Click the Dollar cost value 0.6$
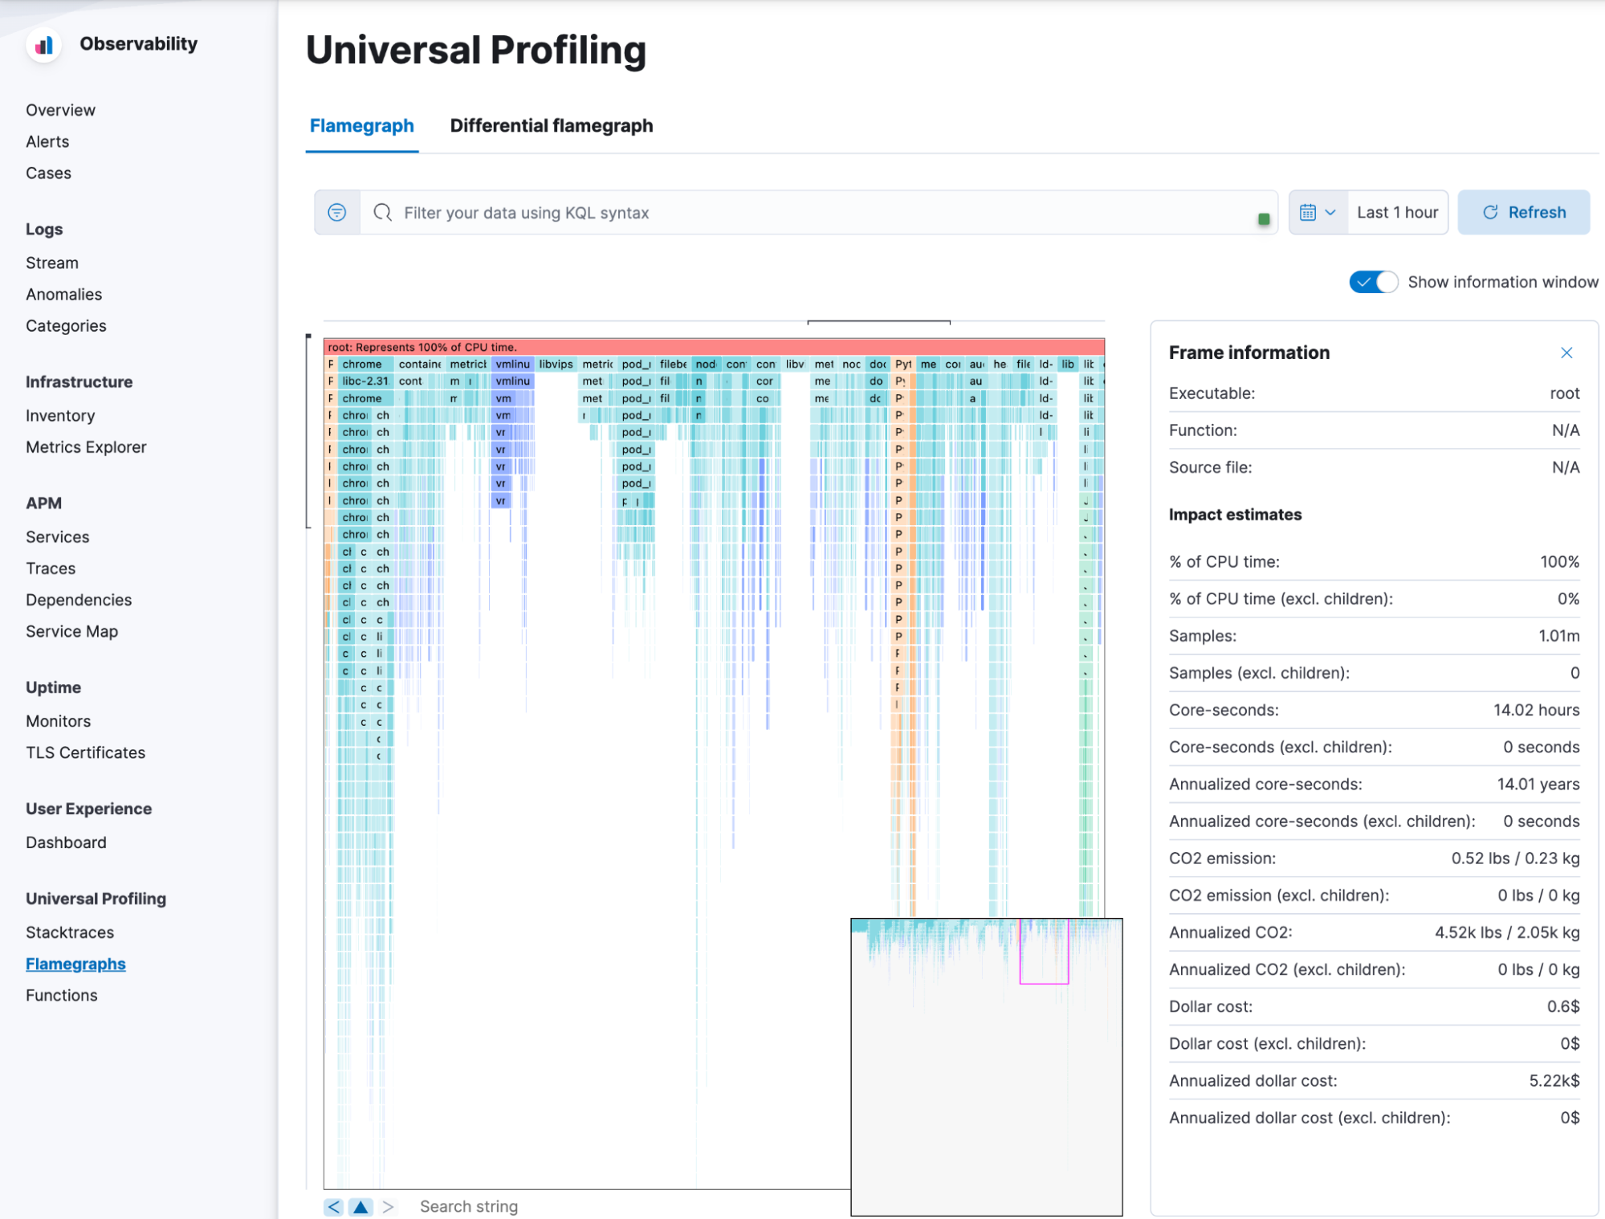Viewport: 1605px width, 1219px height. [1562, 1006]
